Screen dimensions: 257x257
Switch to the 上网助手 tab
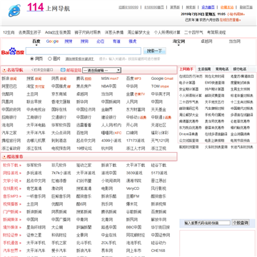click(x=186, y=69)
